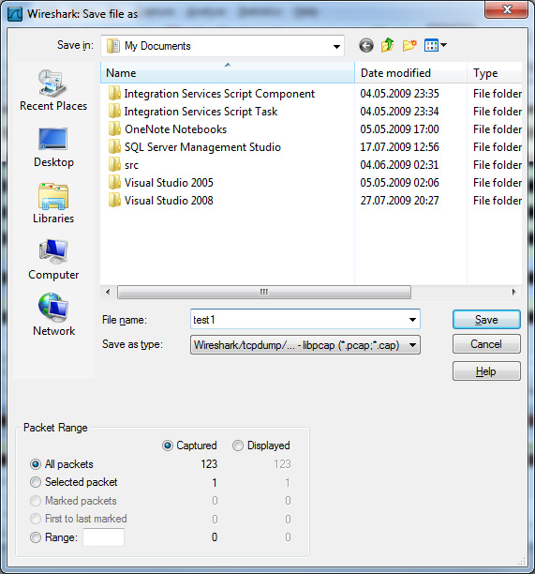Image resolution: width=535 pixels, height=574 pixels.
Task: Open Network in the sidebar
Action: pos(53,315)
